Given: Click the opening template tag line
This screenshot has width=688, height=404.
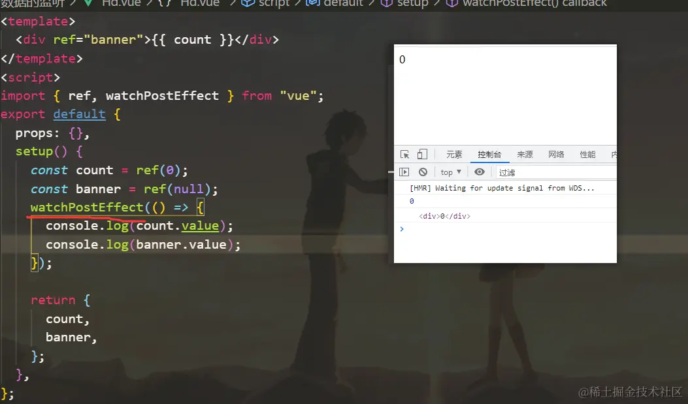Looking at the screenshot, I should (x=38, y=22).
